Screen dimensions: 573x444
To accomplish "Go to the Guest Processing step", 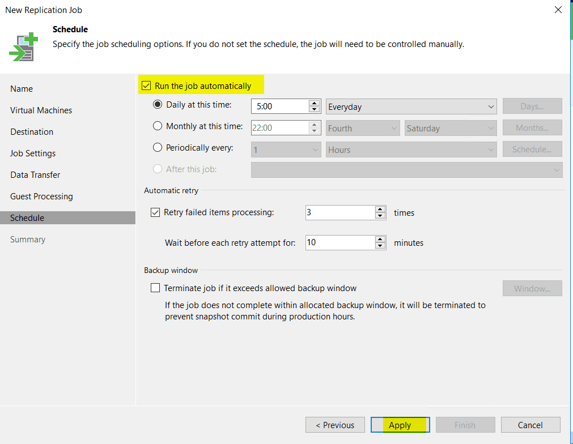I will coord(41,196).
